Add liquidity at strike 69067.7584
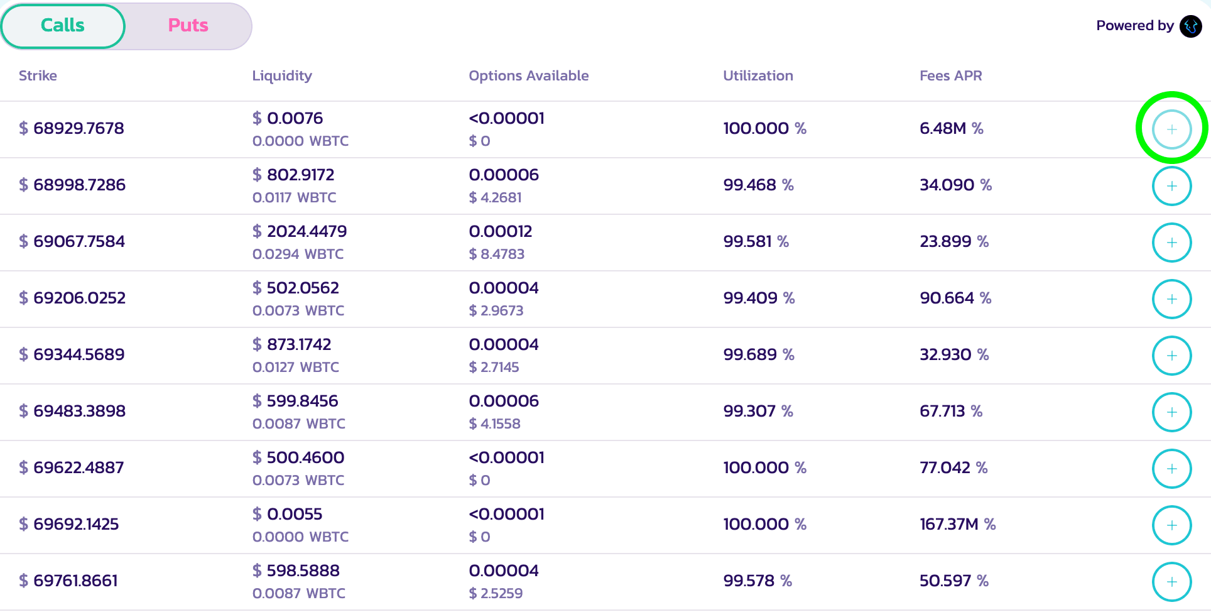 point(1171,243)
